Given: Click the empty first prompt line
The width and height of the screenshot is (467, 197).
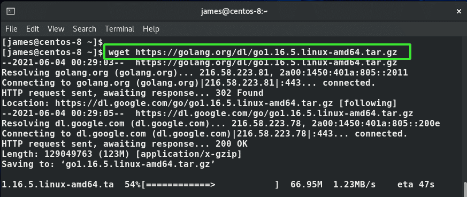Looking at the screenshot, I should pos(52,42).
